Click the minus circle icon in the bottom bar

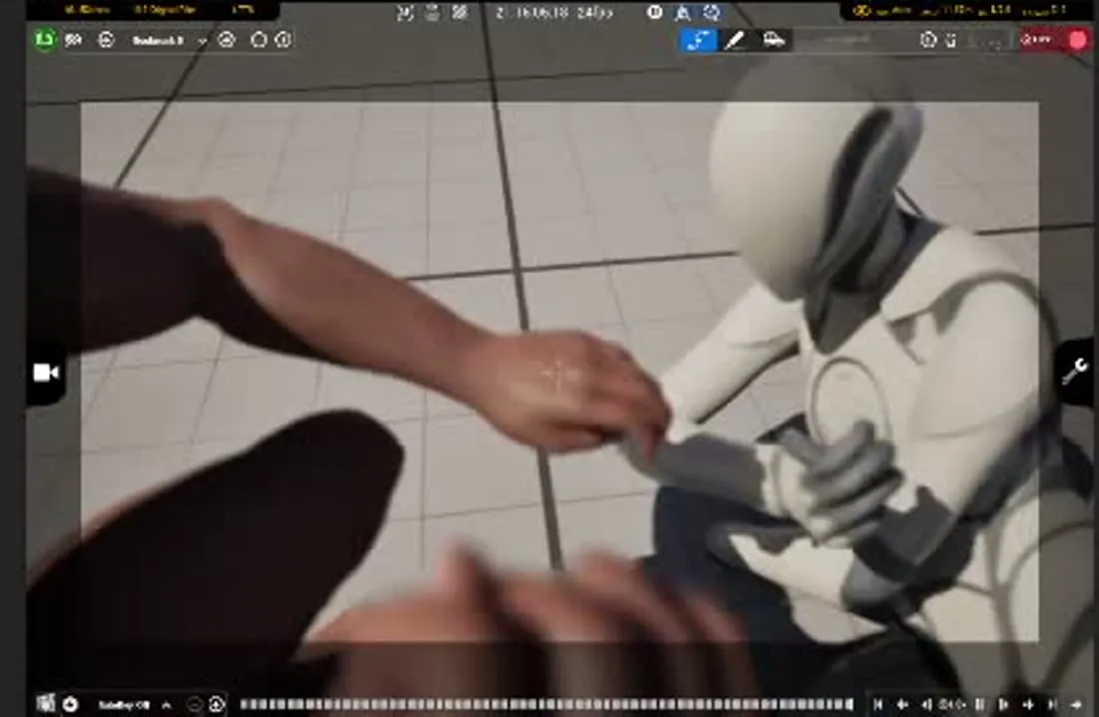194,704
